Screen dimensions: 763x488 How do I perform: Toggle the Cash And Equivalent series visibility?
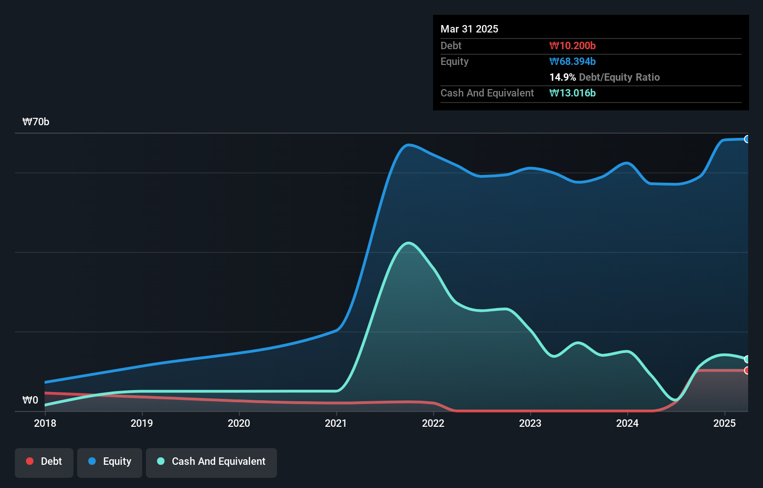pyautogui.click(x=211, y=462)
